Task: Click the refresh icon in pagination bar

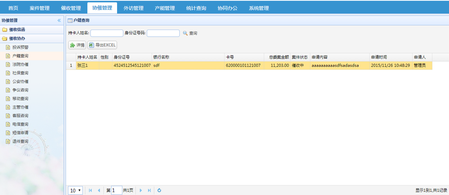Action: coord(159,190)
